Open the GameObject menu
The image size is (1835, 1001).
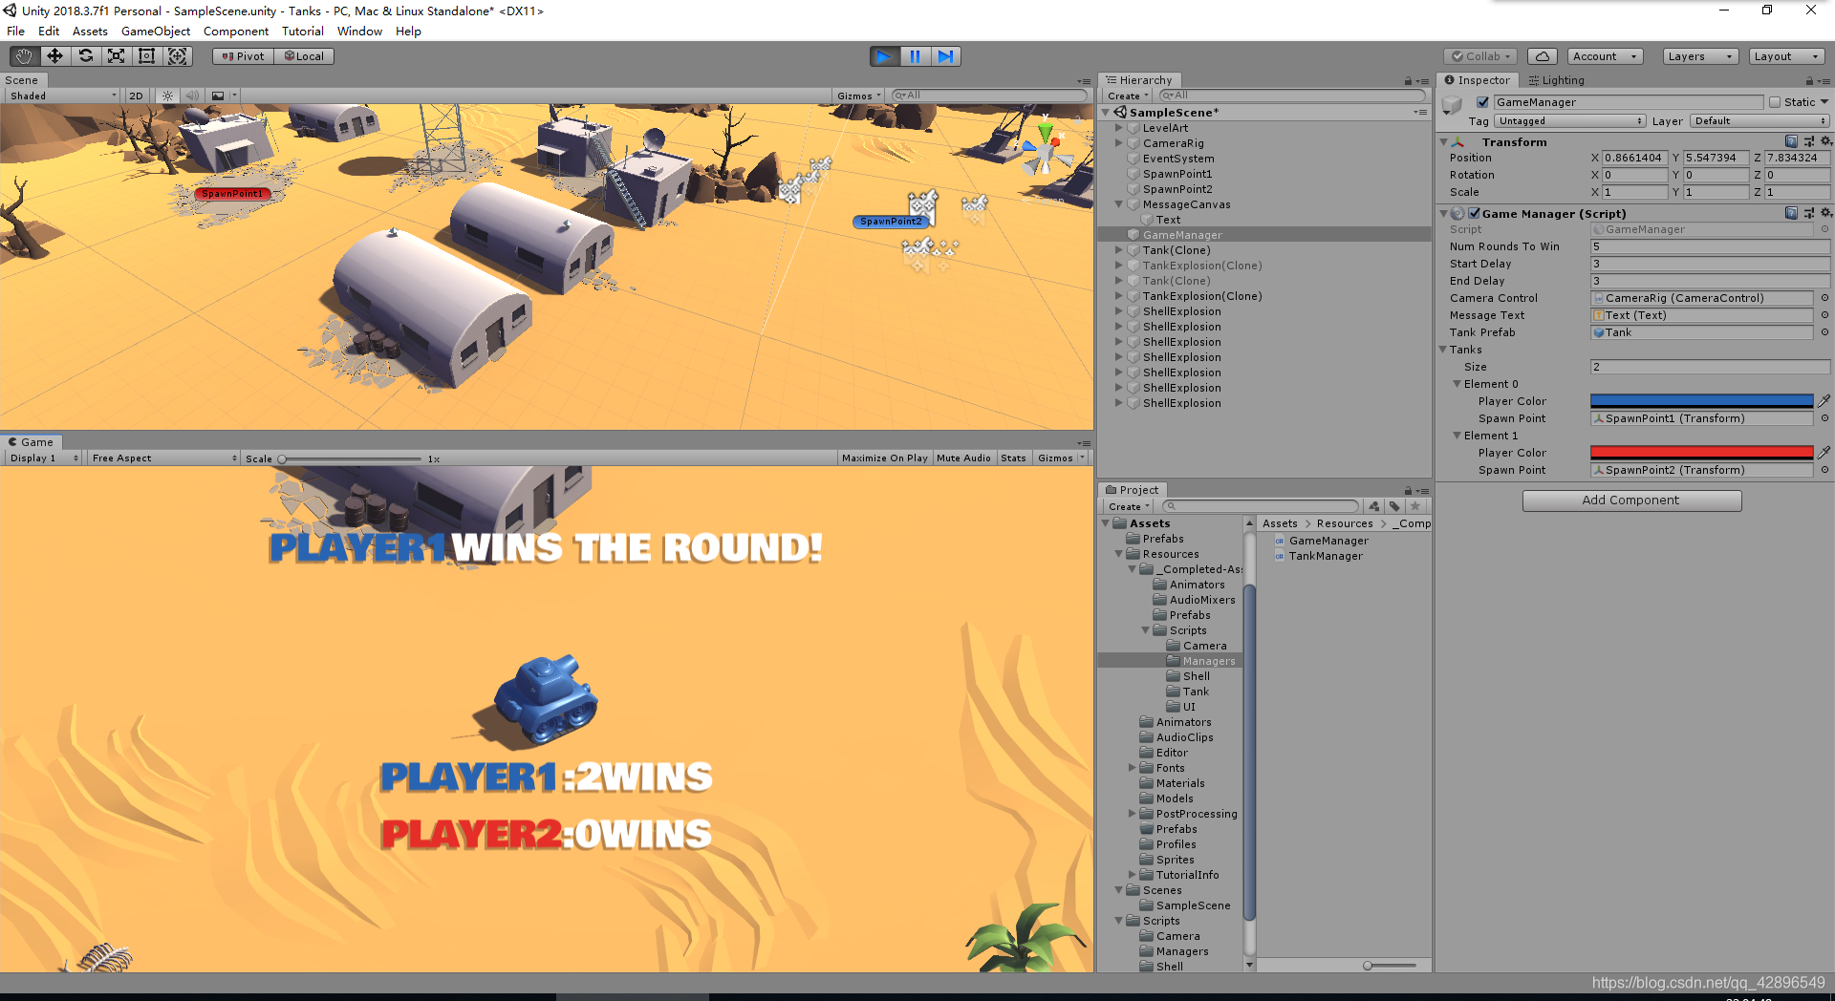pyautogui.click(x=155, y=32)
